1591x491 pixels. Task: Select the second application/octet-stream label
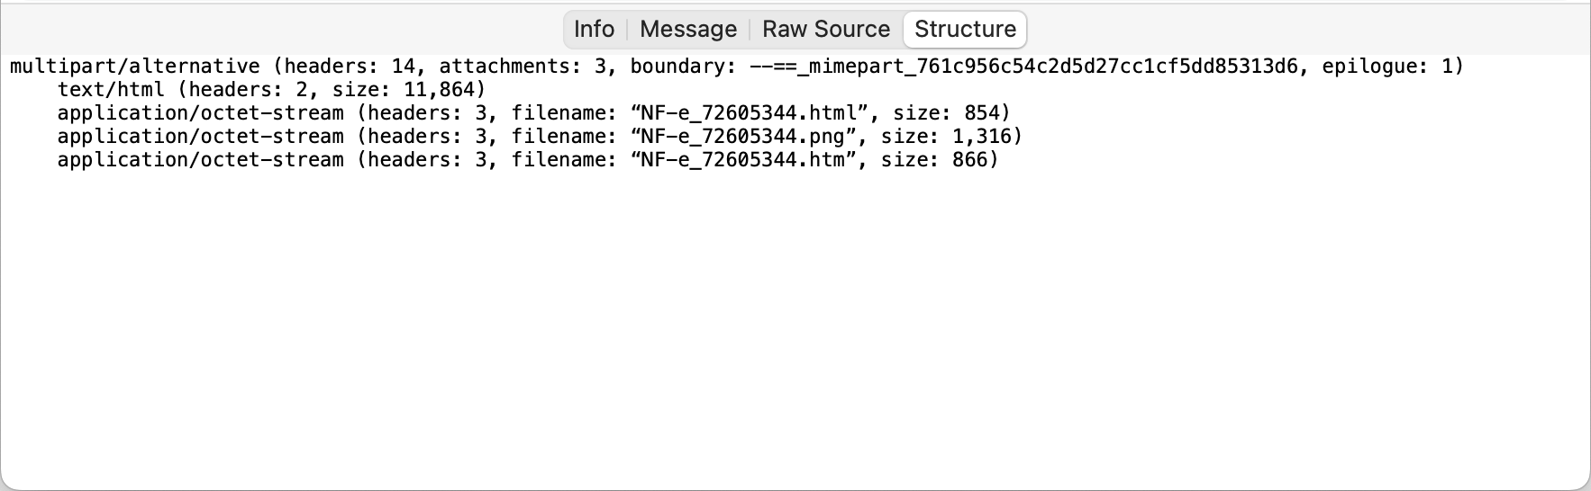pos(200,137)
